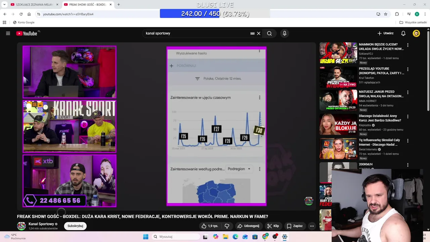430x242 pixels.
Task: Open a new browser tab
Action: (119, 4)
